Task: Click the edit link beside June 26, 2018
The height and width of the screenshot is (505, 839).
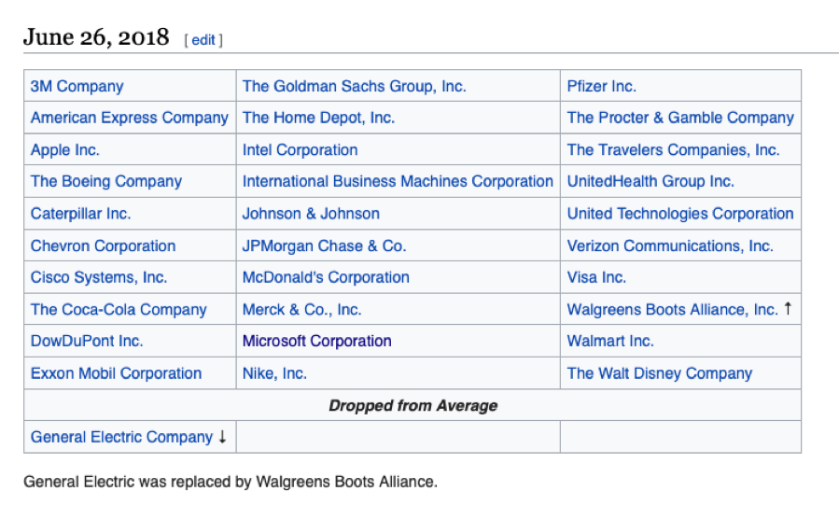Action: tap(203, 40)
